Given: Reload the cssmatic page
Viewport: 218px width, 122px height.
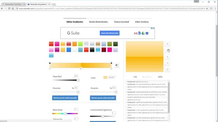Looking at the screenshot, I should [x=9, y=8].
